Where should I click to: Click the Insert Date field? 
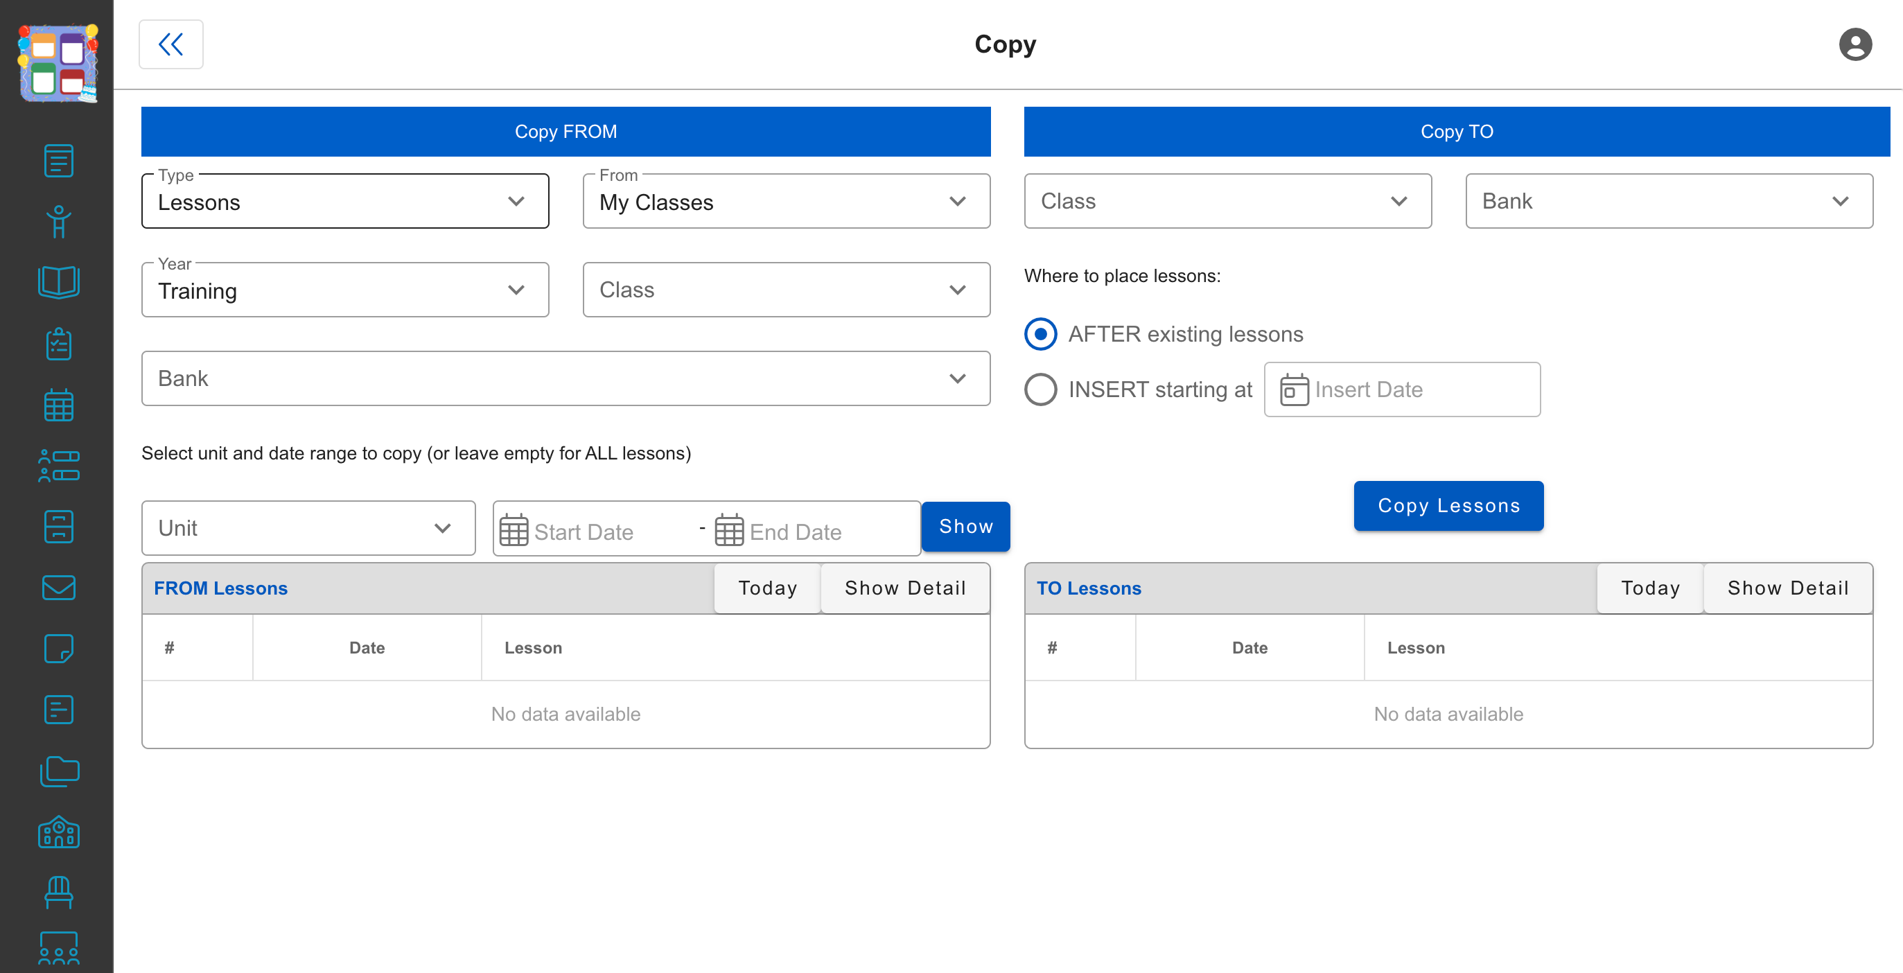[1402, 389]
